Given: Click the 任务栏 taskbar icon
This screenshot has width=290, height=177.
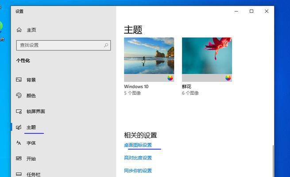Looking at the screenshot, I should coord(19,174).
